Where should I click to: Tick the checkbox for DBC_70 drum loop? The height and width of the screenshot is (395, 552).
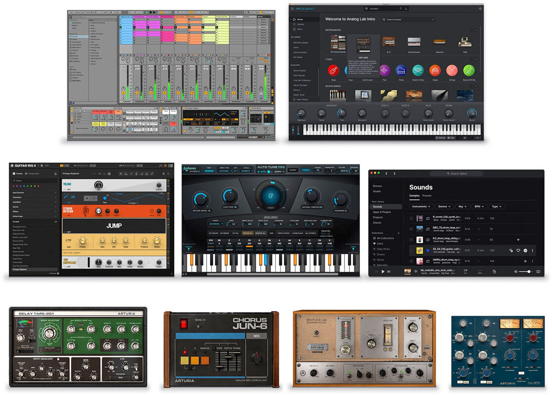coord(412,229)
